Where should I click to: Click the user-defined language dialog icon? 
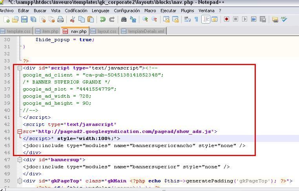(215, 20)
